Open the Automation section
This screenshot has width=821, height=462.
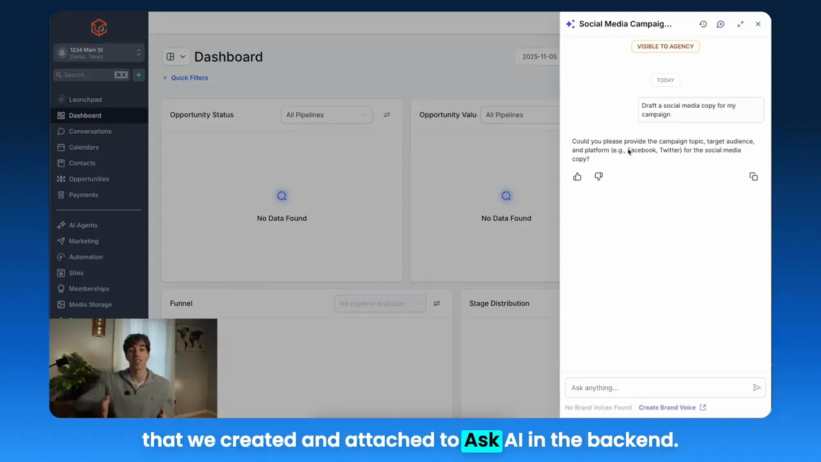[x=85, y=257]
